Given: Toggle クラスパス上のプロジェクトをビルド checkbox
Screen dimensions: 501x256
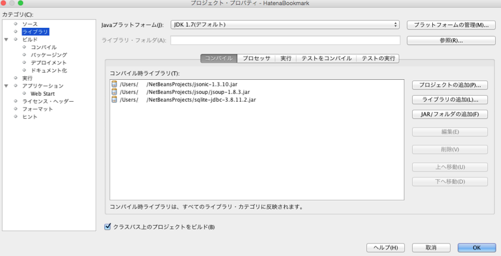Looking at the screenshot, I should tap(108, 227).
